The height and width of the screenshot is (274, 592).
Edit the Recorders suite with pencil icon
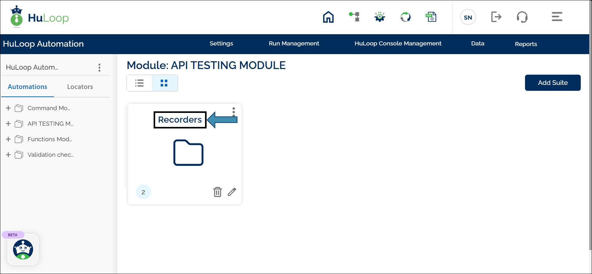(232, 192)
